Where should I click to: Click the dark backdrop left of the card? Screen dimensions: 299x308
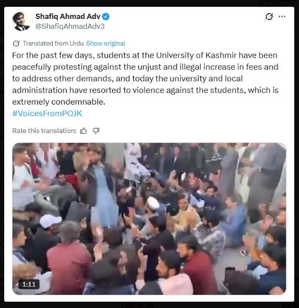point(2,154)
